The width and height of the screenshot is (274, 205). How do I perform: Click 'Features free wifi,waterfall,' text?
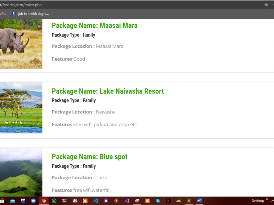tap(82, 190)
